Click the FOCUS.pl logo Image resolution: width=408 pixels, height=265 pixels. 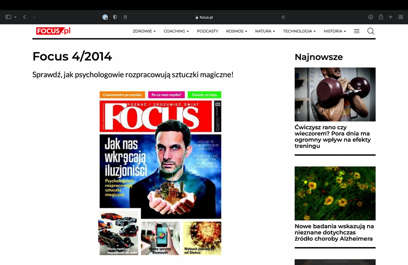53,31
